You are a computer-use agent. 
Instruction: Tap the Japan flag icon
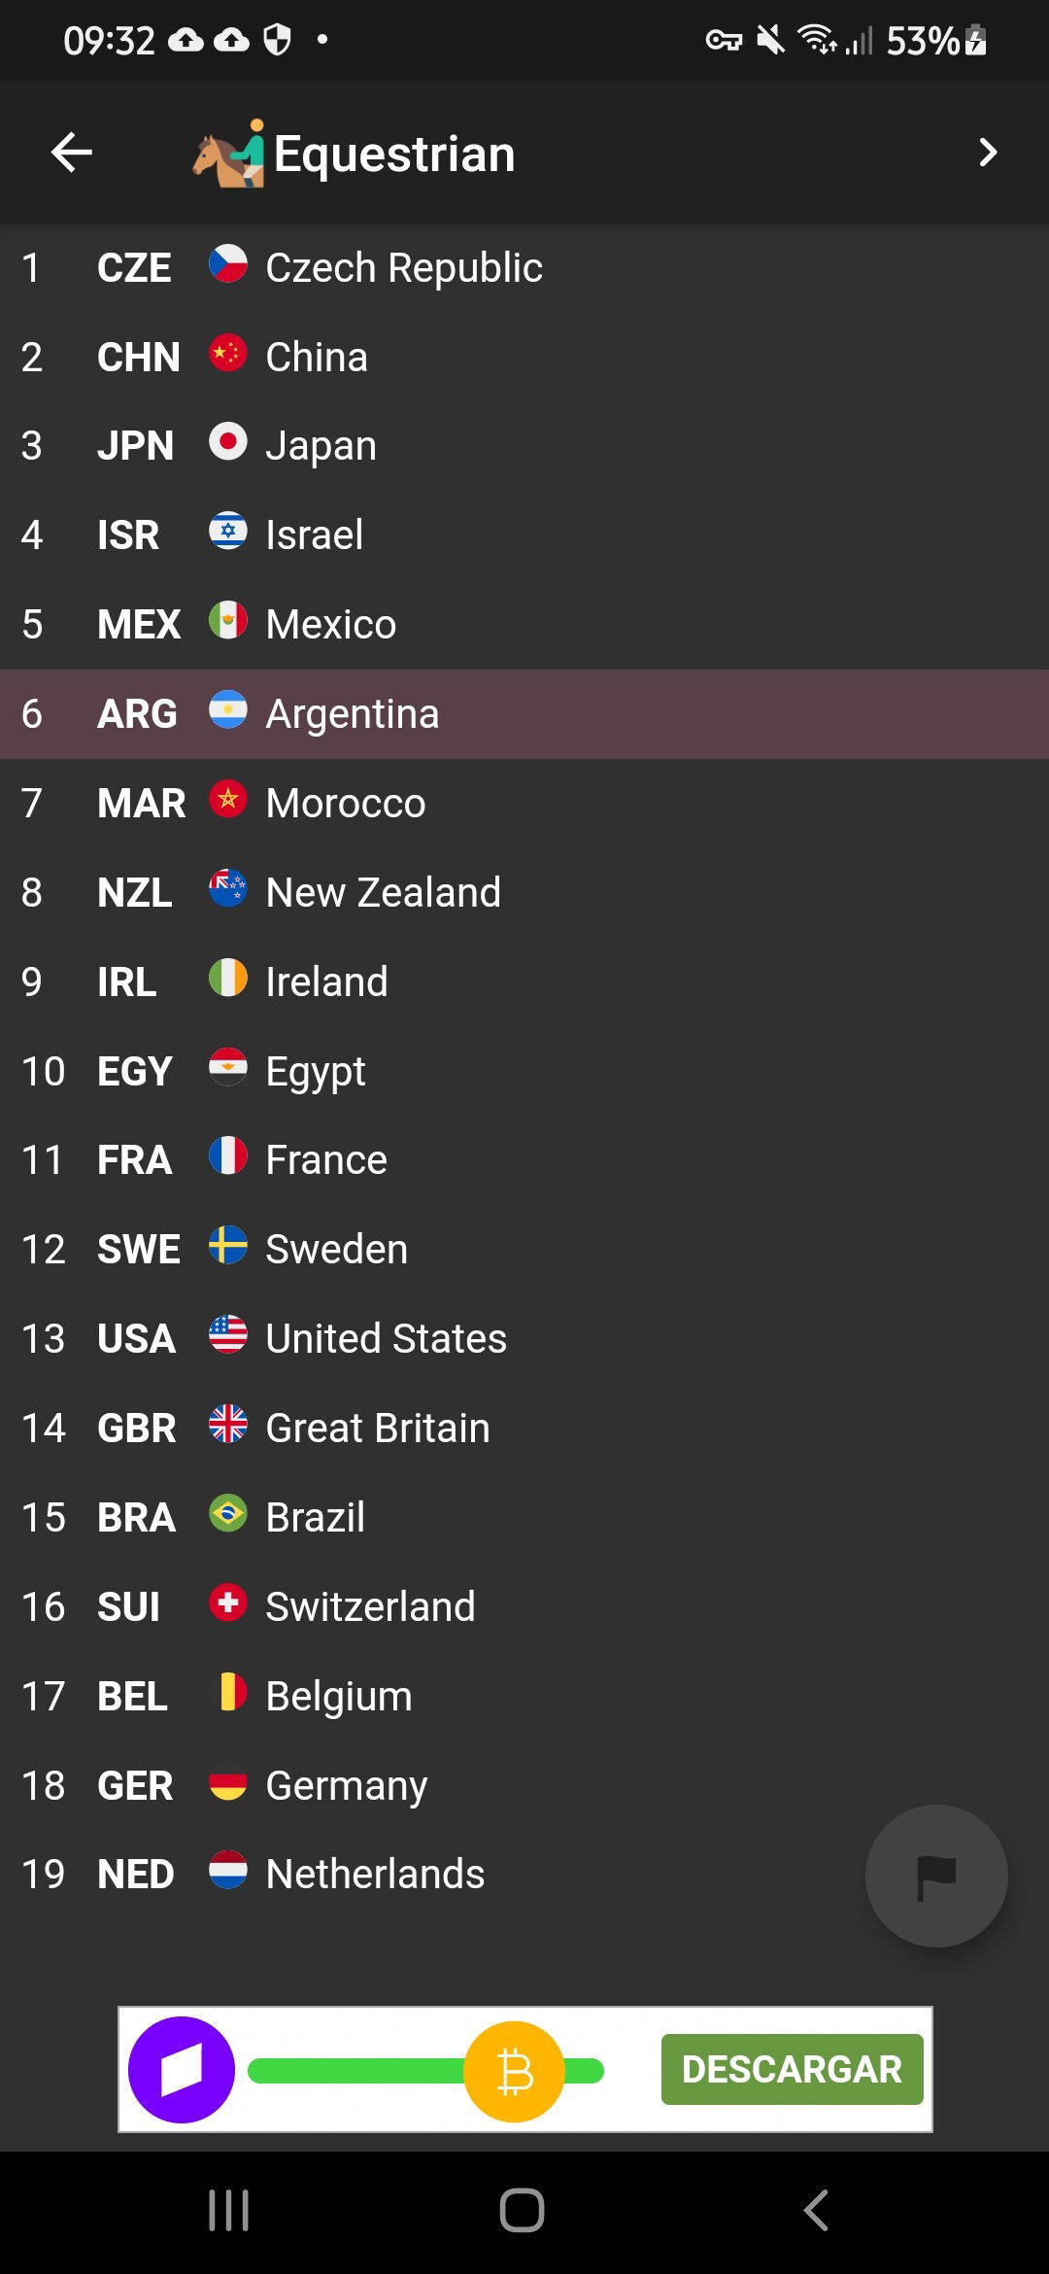228,441
